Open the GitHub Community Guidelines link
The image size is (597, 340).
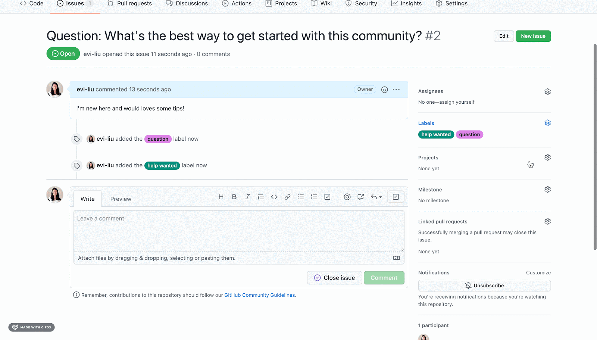tap(260, 295)
